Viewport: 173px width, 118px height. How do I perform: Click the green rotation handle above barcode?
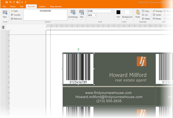(x=78, y=49)
